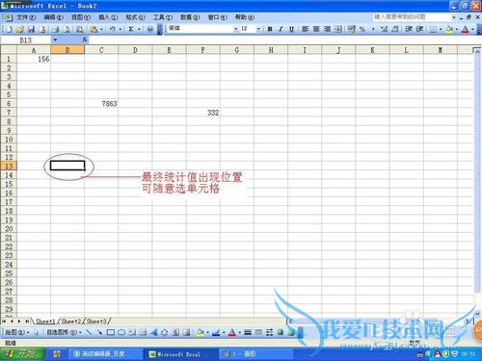
Task: Toggle Bold formatting
Action: [270, 29]
